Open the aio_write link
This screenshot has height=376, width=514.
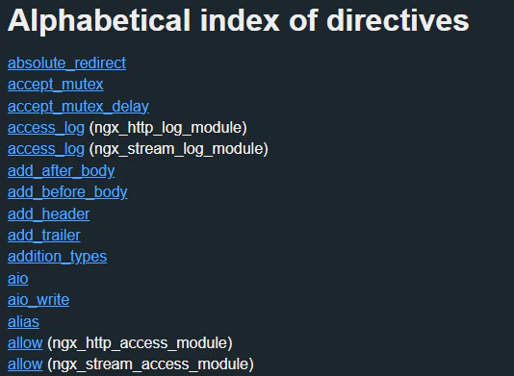[x=39, y=300]
